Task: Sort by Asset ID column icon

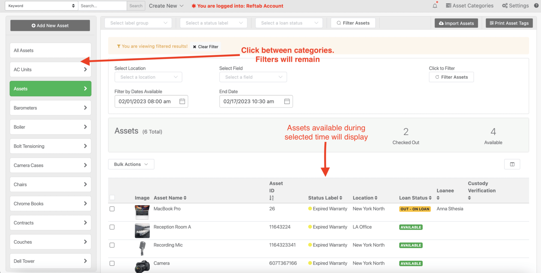Action: pyautogui.click(x=272, y=198)
